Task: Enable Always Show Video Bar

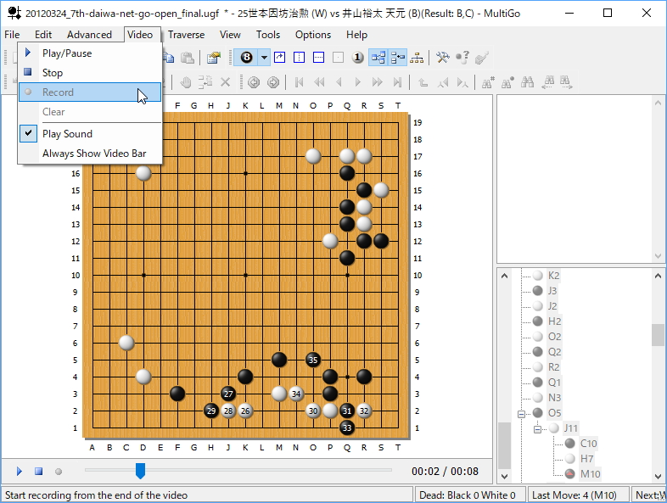Action: point(90,154)
